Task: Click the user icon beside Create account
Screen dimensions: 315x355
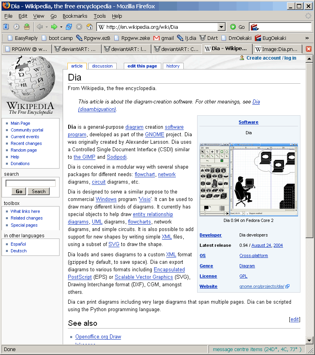Action: [x=242, y=58]
